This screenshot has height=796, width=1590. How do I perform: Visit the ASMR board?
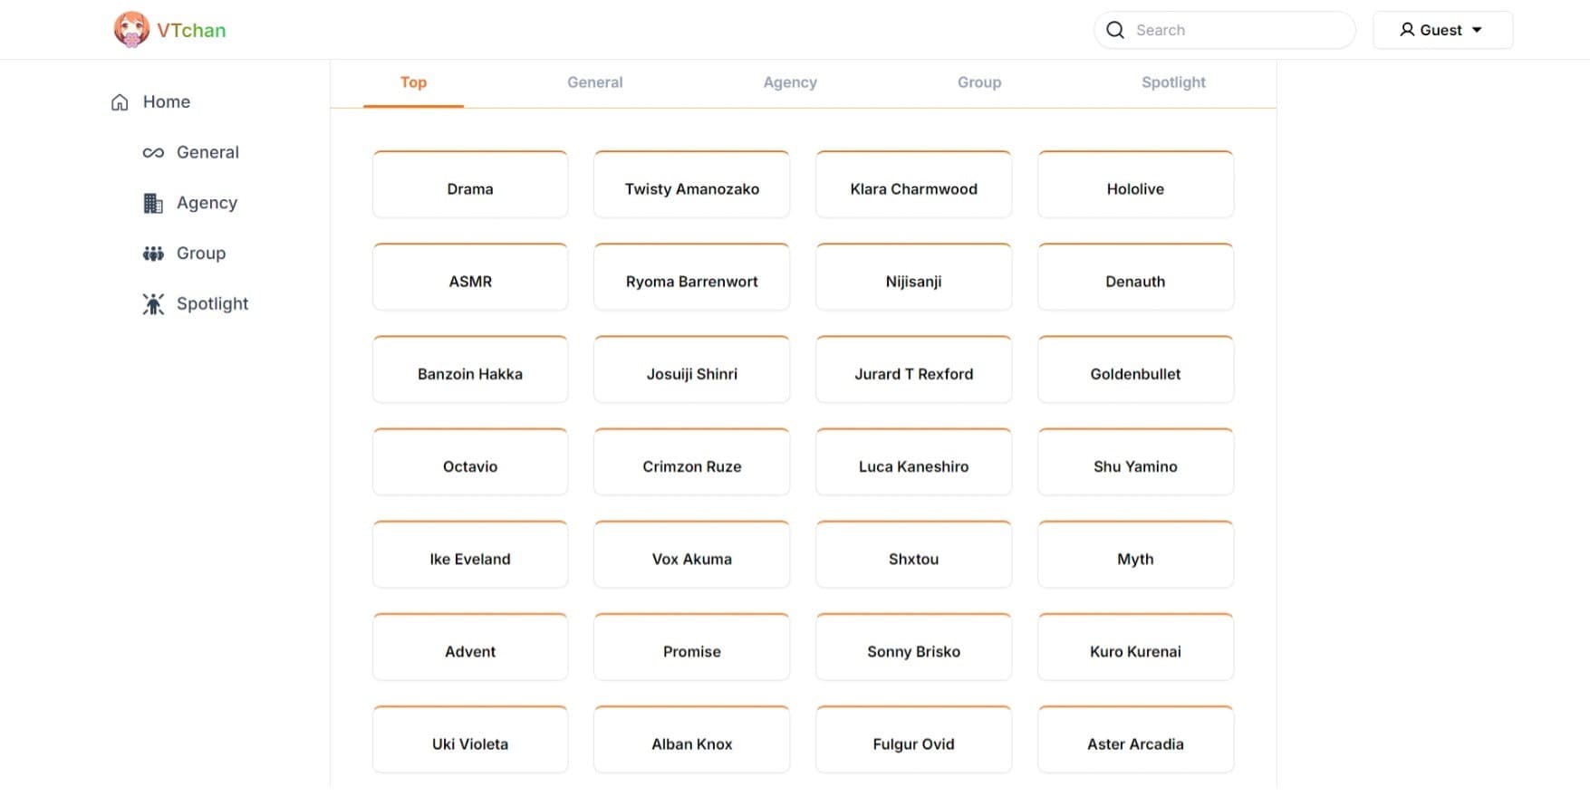(x=470, y=277)
